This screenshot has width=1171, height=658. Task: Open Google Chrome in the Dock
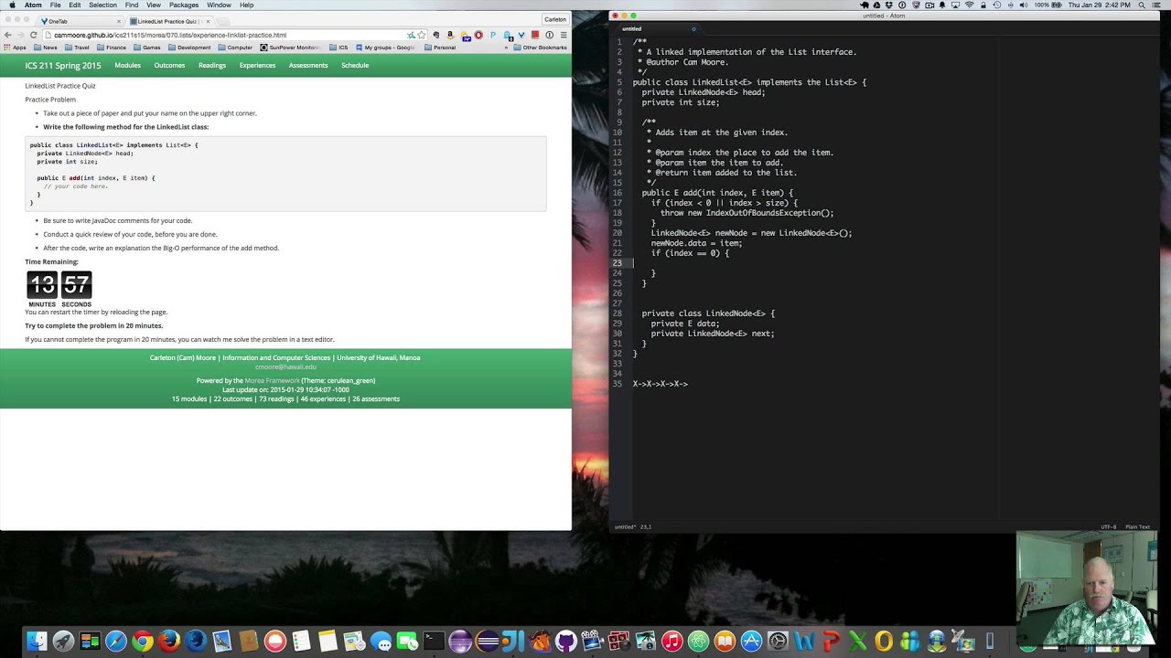coord(143,642)
